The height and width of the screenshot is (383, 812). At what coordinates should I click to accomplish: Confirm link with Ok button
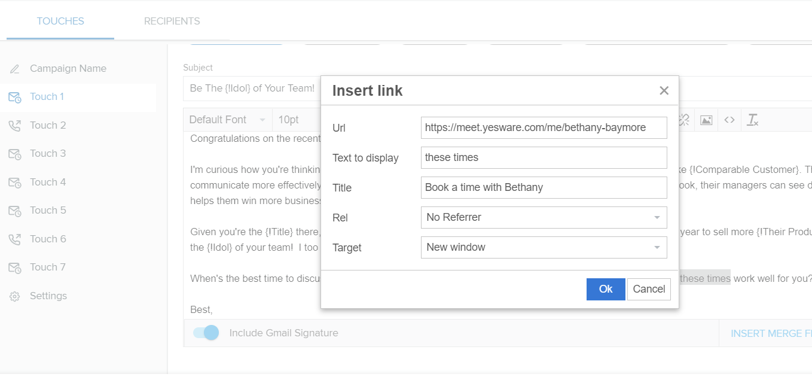click(606, 289)
